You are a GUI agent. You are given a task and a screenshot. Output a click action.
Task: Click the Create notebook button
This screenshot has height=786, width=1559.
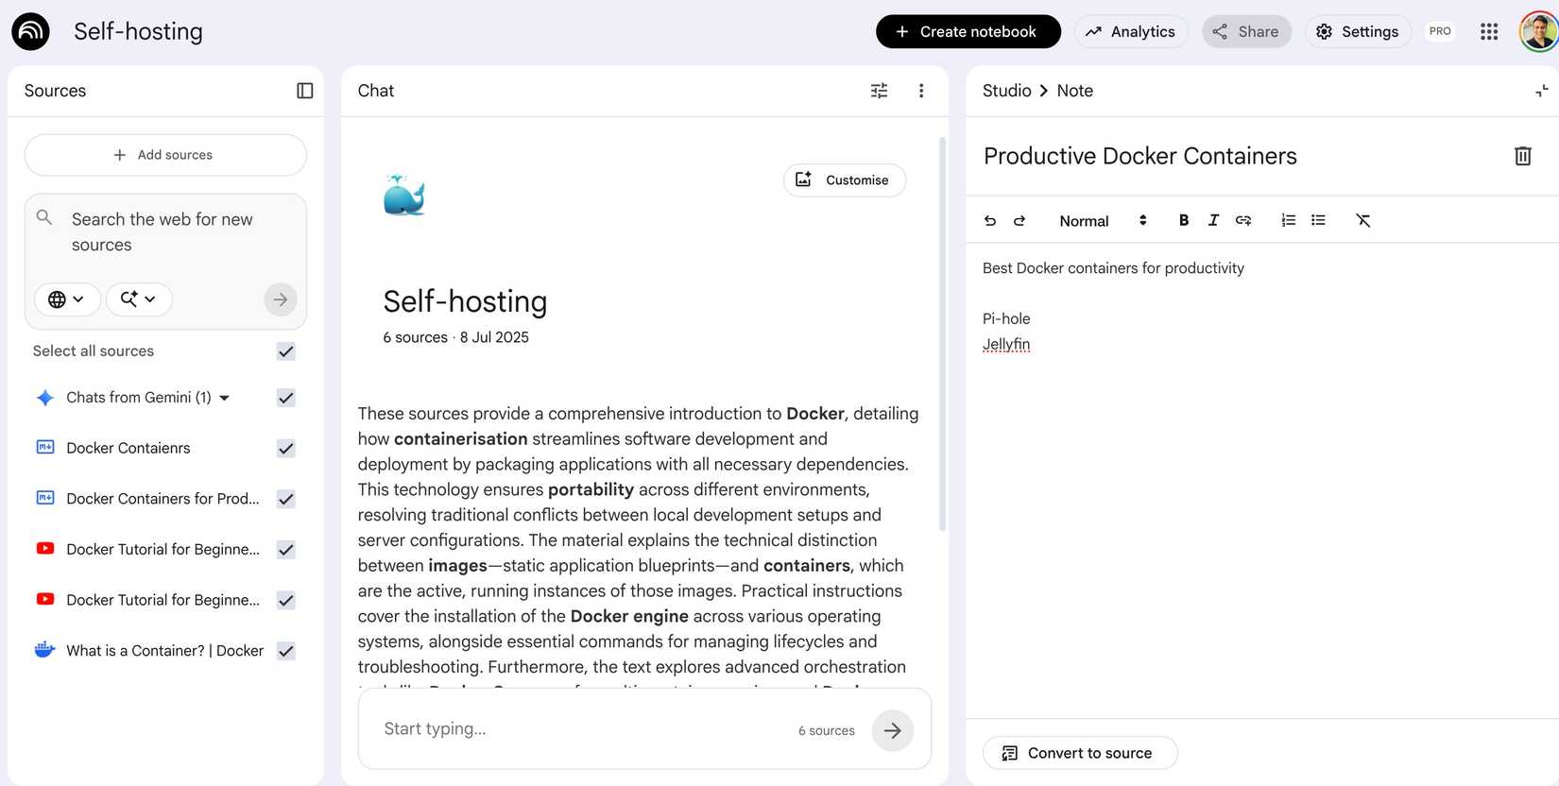(968, 31)
